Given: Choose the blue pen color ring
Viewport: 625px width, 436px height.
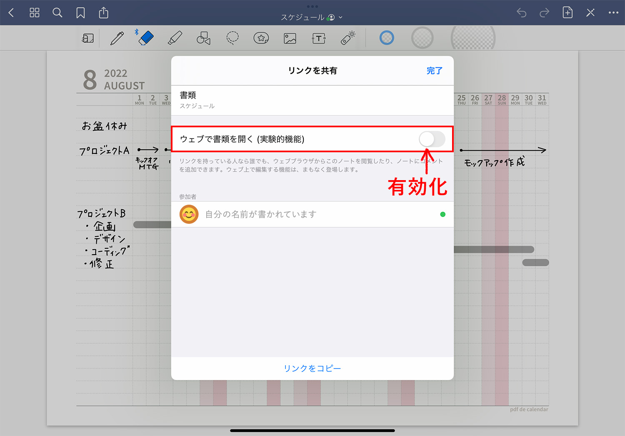Looking at the screenshot, I should pos(387,38).
